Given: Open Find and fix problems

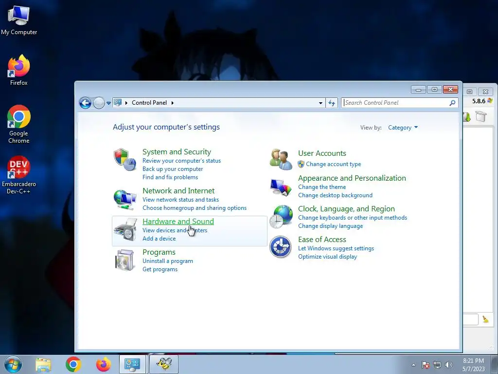Looking at the screenshot, I should pos(170,177).
